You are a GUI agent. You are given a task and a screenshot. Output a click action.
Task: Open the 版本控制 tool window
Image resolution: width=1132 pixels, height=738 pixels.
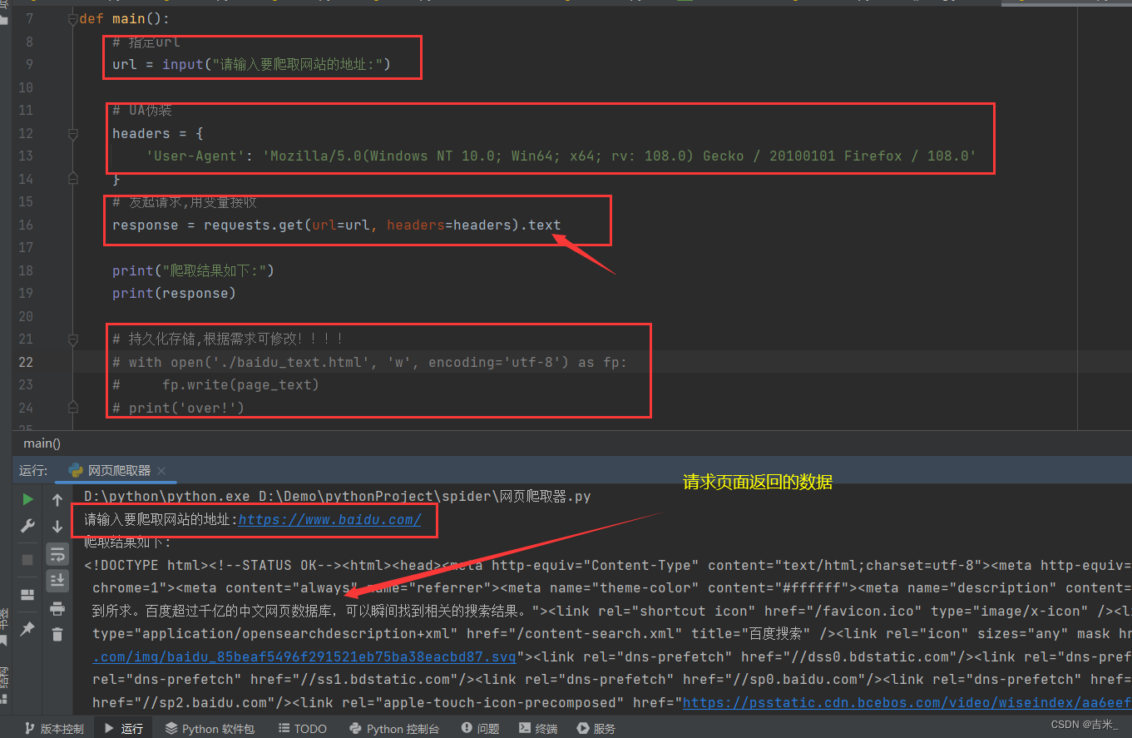(x=54, y=729)
